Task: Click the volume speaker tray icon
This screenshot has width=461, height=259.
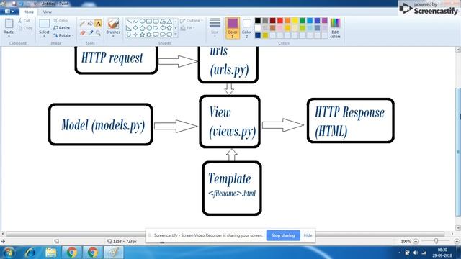Action: tap(415, 253)
